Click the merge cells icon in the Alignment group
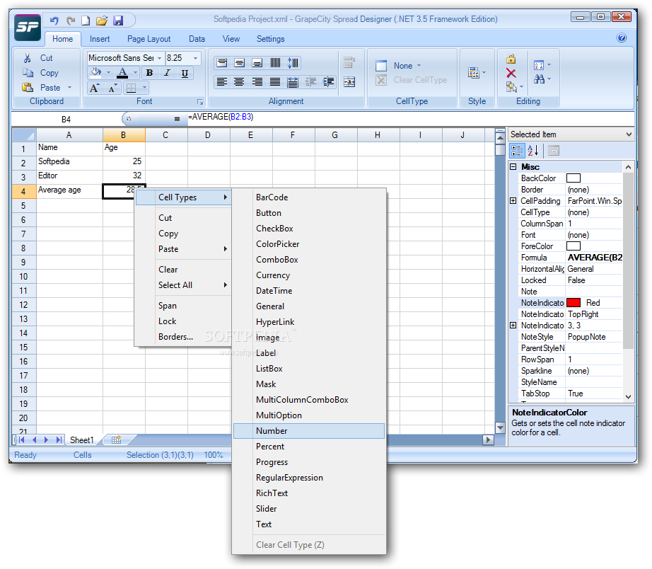This screenshot has width=652, height=569. (x=349, y=82)
